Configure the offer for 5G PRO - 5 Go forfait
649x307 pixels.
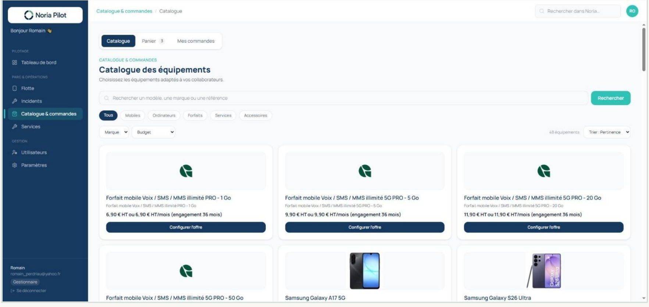tap(365, 227)
